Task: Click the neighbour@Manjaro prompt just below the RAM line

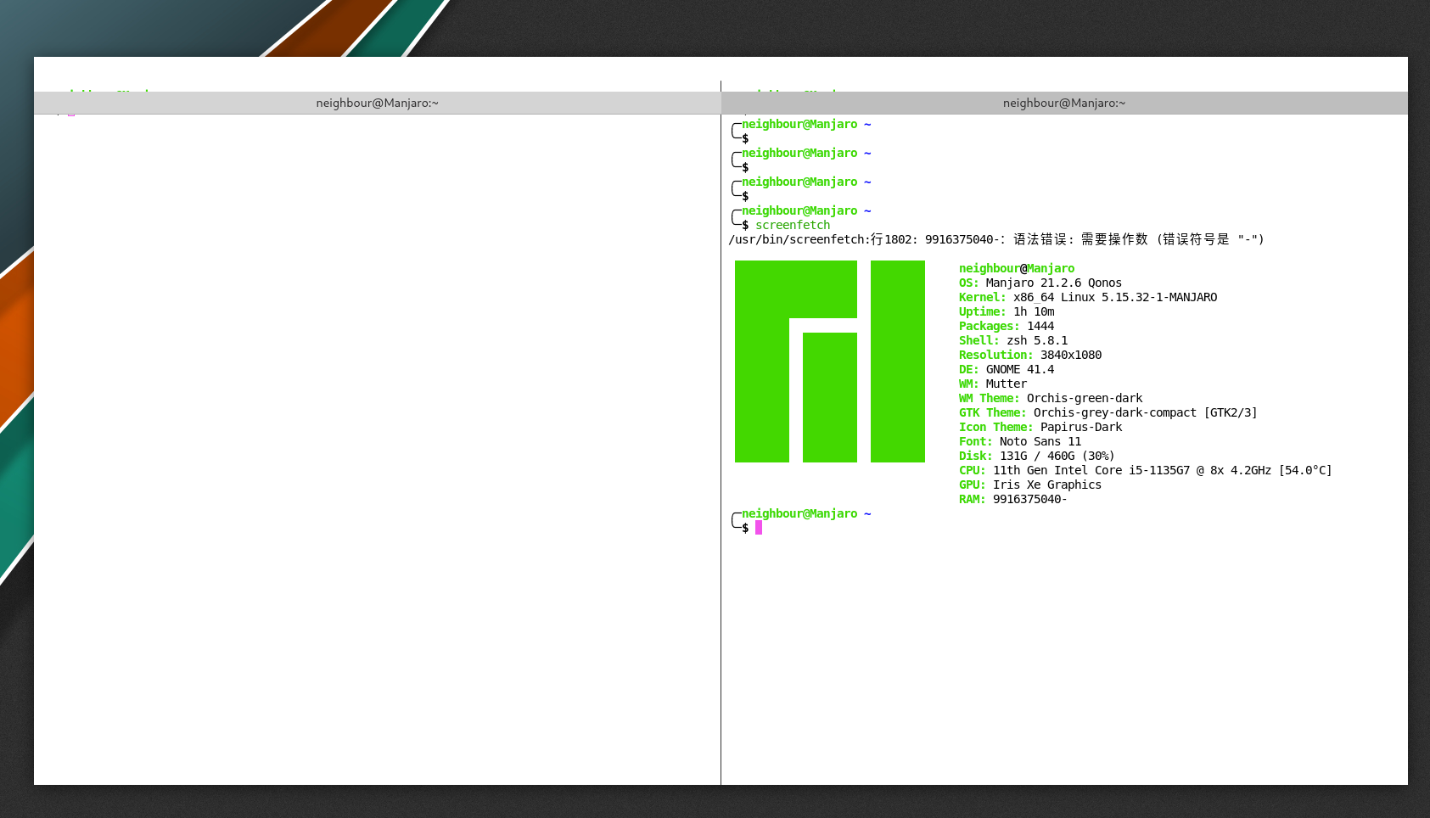Action: point(799,513)
